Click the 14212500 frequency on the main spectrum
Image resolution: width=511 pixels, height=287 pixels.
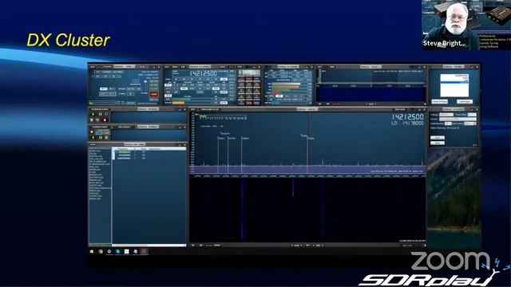[x=407, y=117]
